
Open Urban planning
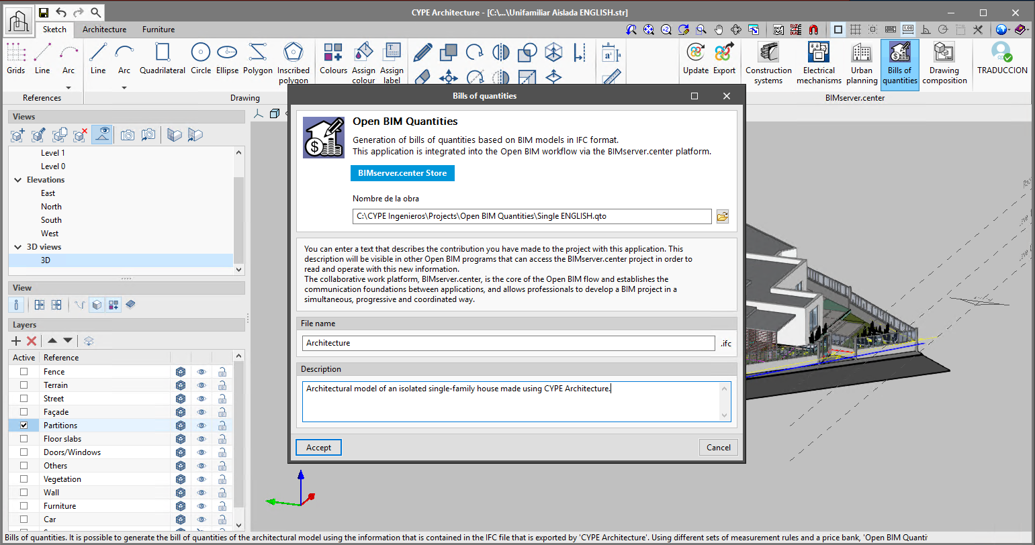(x=862, y=62)
